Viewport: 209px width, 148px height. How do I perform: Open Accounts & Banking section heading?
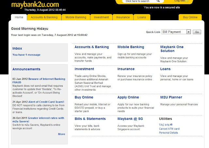coord(92,47)
